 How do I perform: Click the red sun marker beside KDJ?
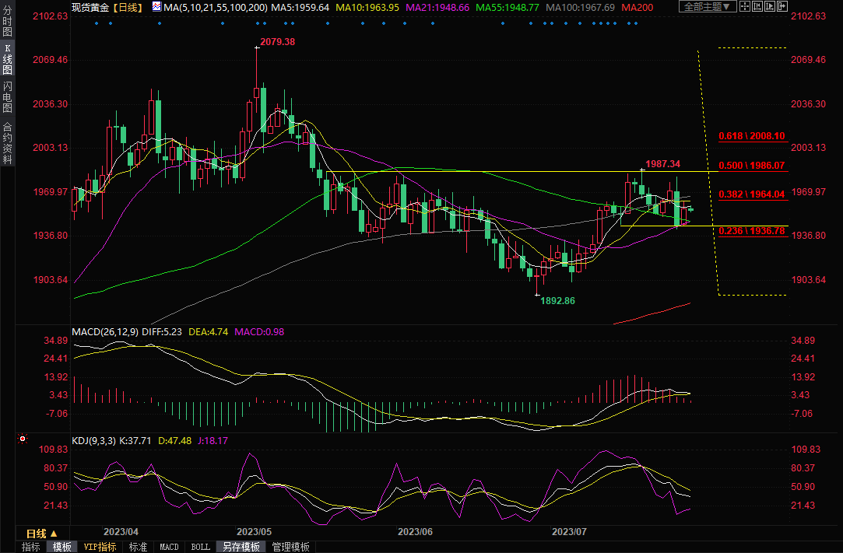tap(21, 439)
